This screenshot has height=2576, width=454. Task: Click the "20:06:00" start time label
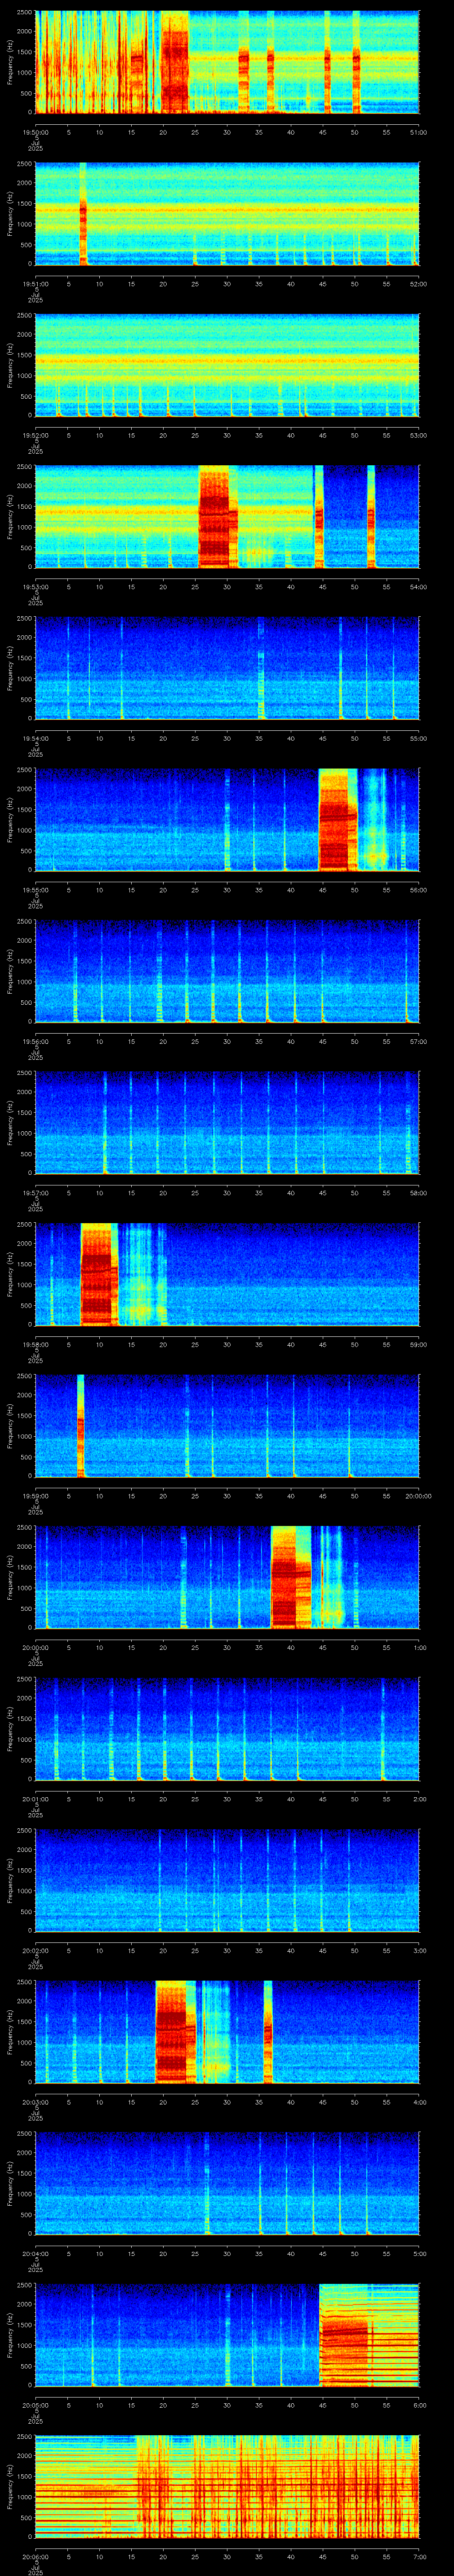(x=36, y=2556)
